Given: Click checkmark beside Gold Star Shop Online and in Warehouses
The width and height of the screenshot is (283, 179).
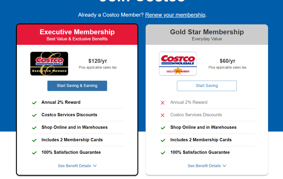Looking at the screenshot, I should (163, 128).
